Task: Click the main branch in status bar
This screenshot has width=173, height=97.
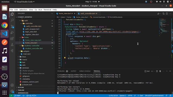Action: (17, 96)
